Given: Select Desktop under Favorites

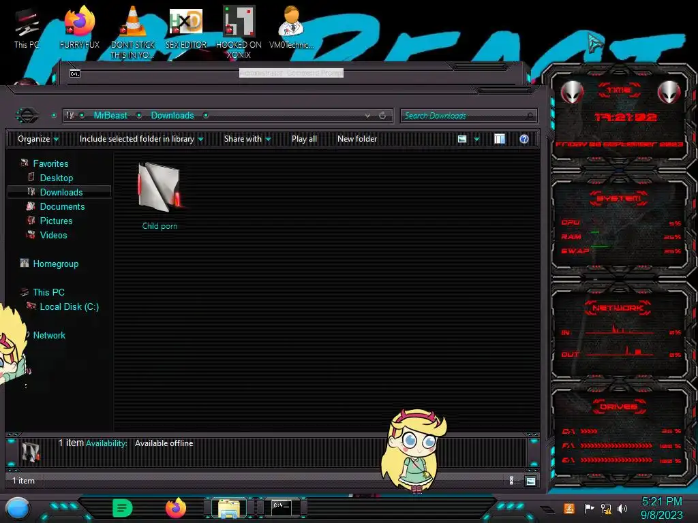Looking at the screenshot, I should 57,178.
